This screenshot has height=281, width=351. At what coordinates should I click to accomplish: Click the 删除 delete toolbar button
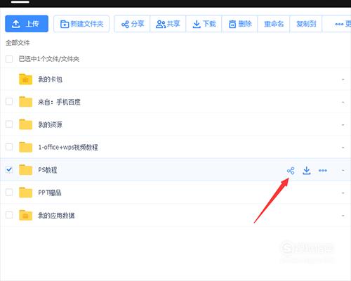239,24
